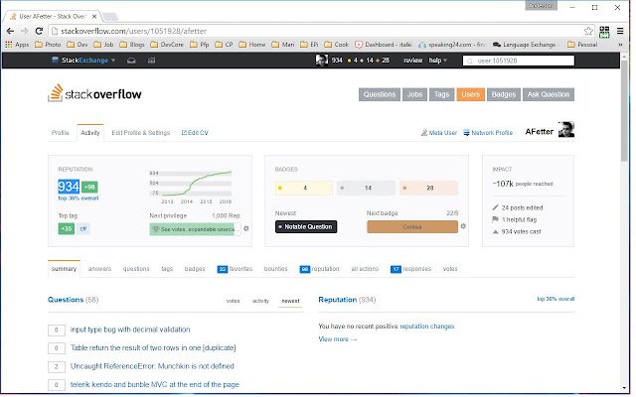The image size is (636, 397).
Task: Open the Jobs nav button
Action: [x=414, y=94]
